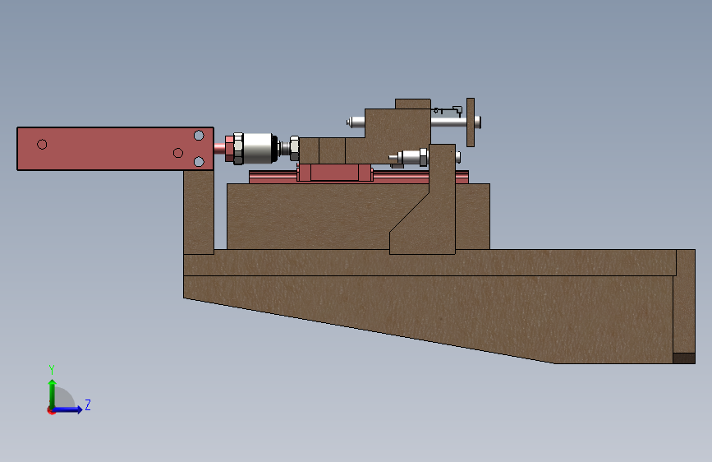Click the blue Z axis arrow of the triad

pyautogui.click(x=68, y=409)
